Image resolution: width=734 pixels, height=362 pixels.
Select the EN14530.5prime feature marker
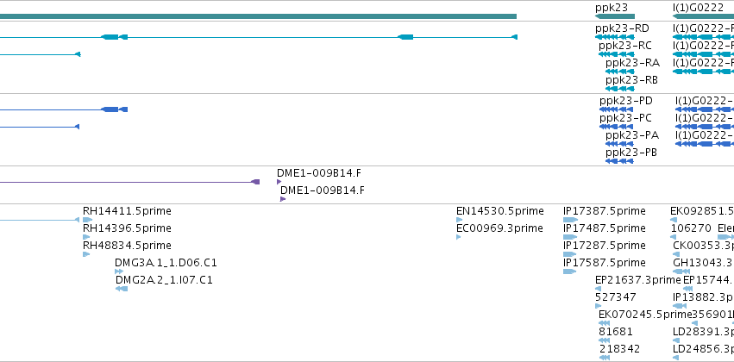tap(459, 220)
